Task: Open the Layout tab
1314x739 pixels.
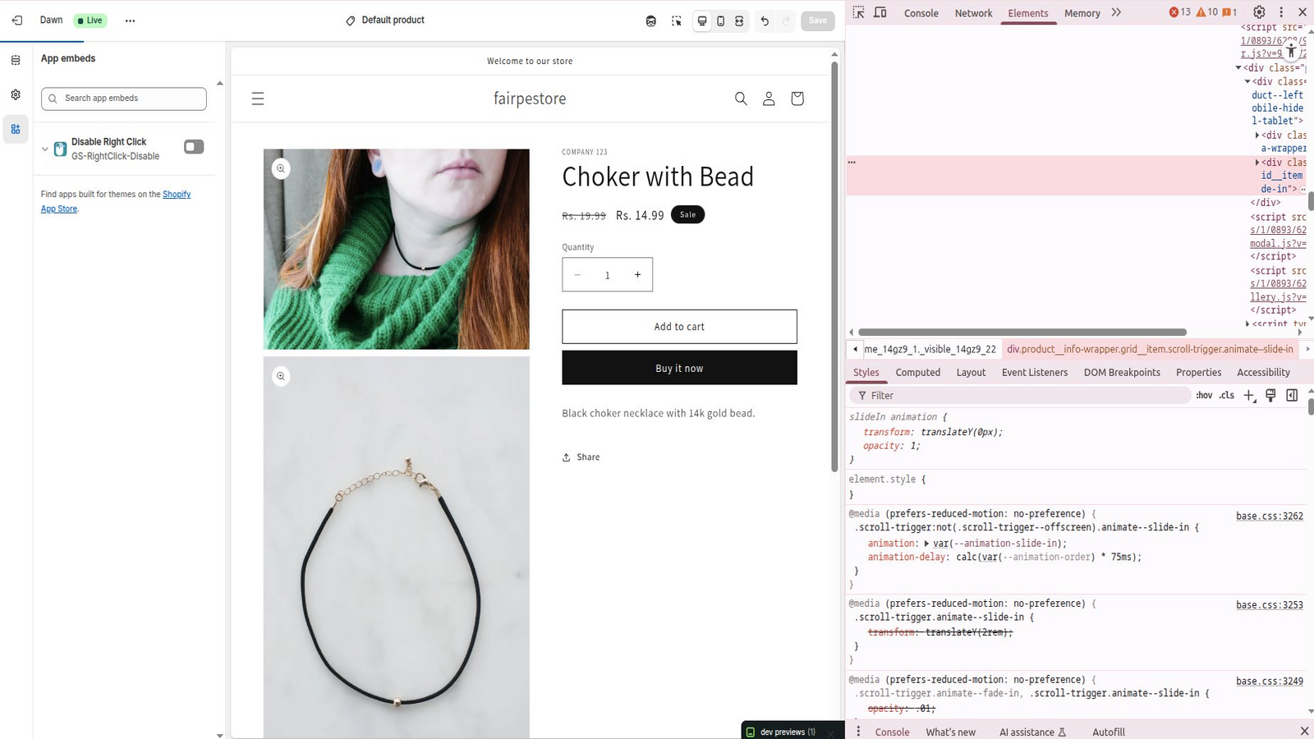Action: (971, 373)
